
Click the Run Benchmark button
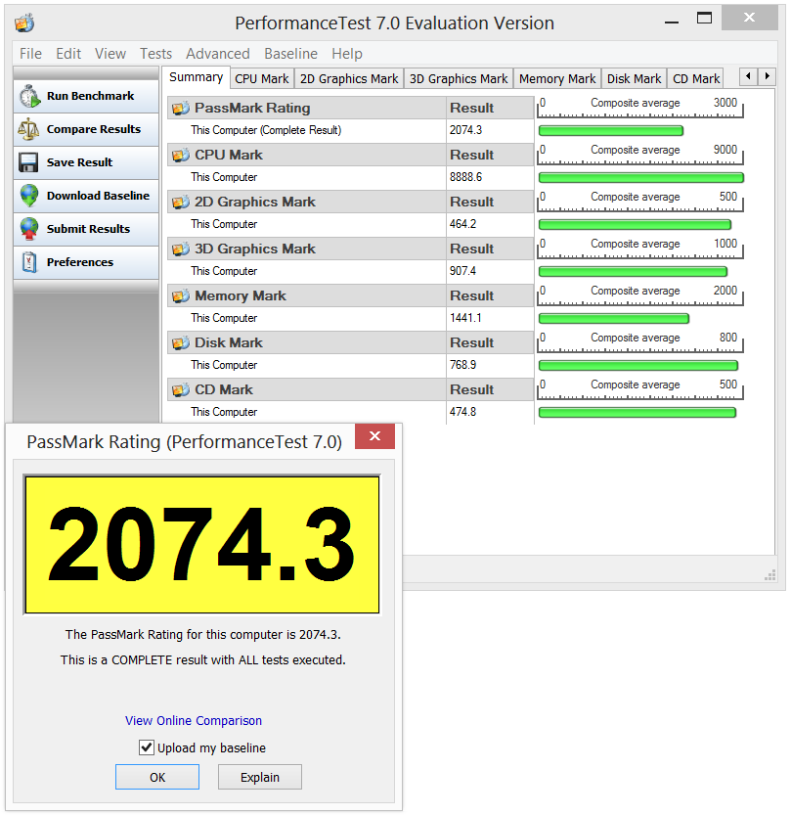tap(86, 96)
